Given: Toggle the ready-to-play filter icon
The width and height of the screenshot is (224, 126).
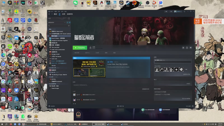Looking at the screenshot, I should click(x=70, y=22).
